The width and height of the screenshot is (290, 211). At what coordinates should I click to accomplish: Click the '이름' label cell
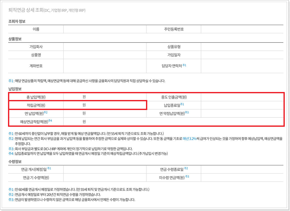click(36, 29)
